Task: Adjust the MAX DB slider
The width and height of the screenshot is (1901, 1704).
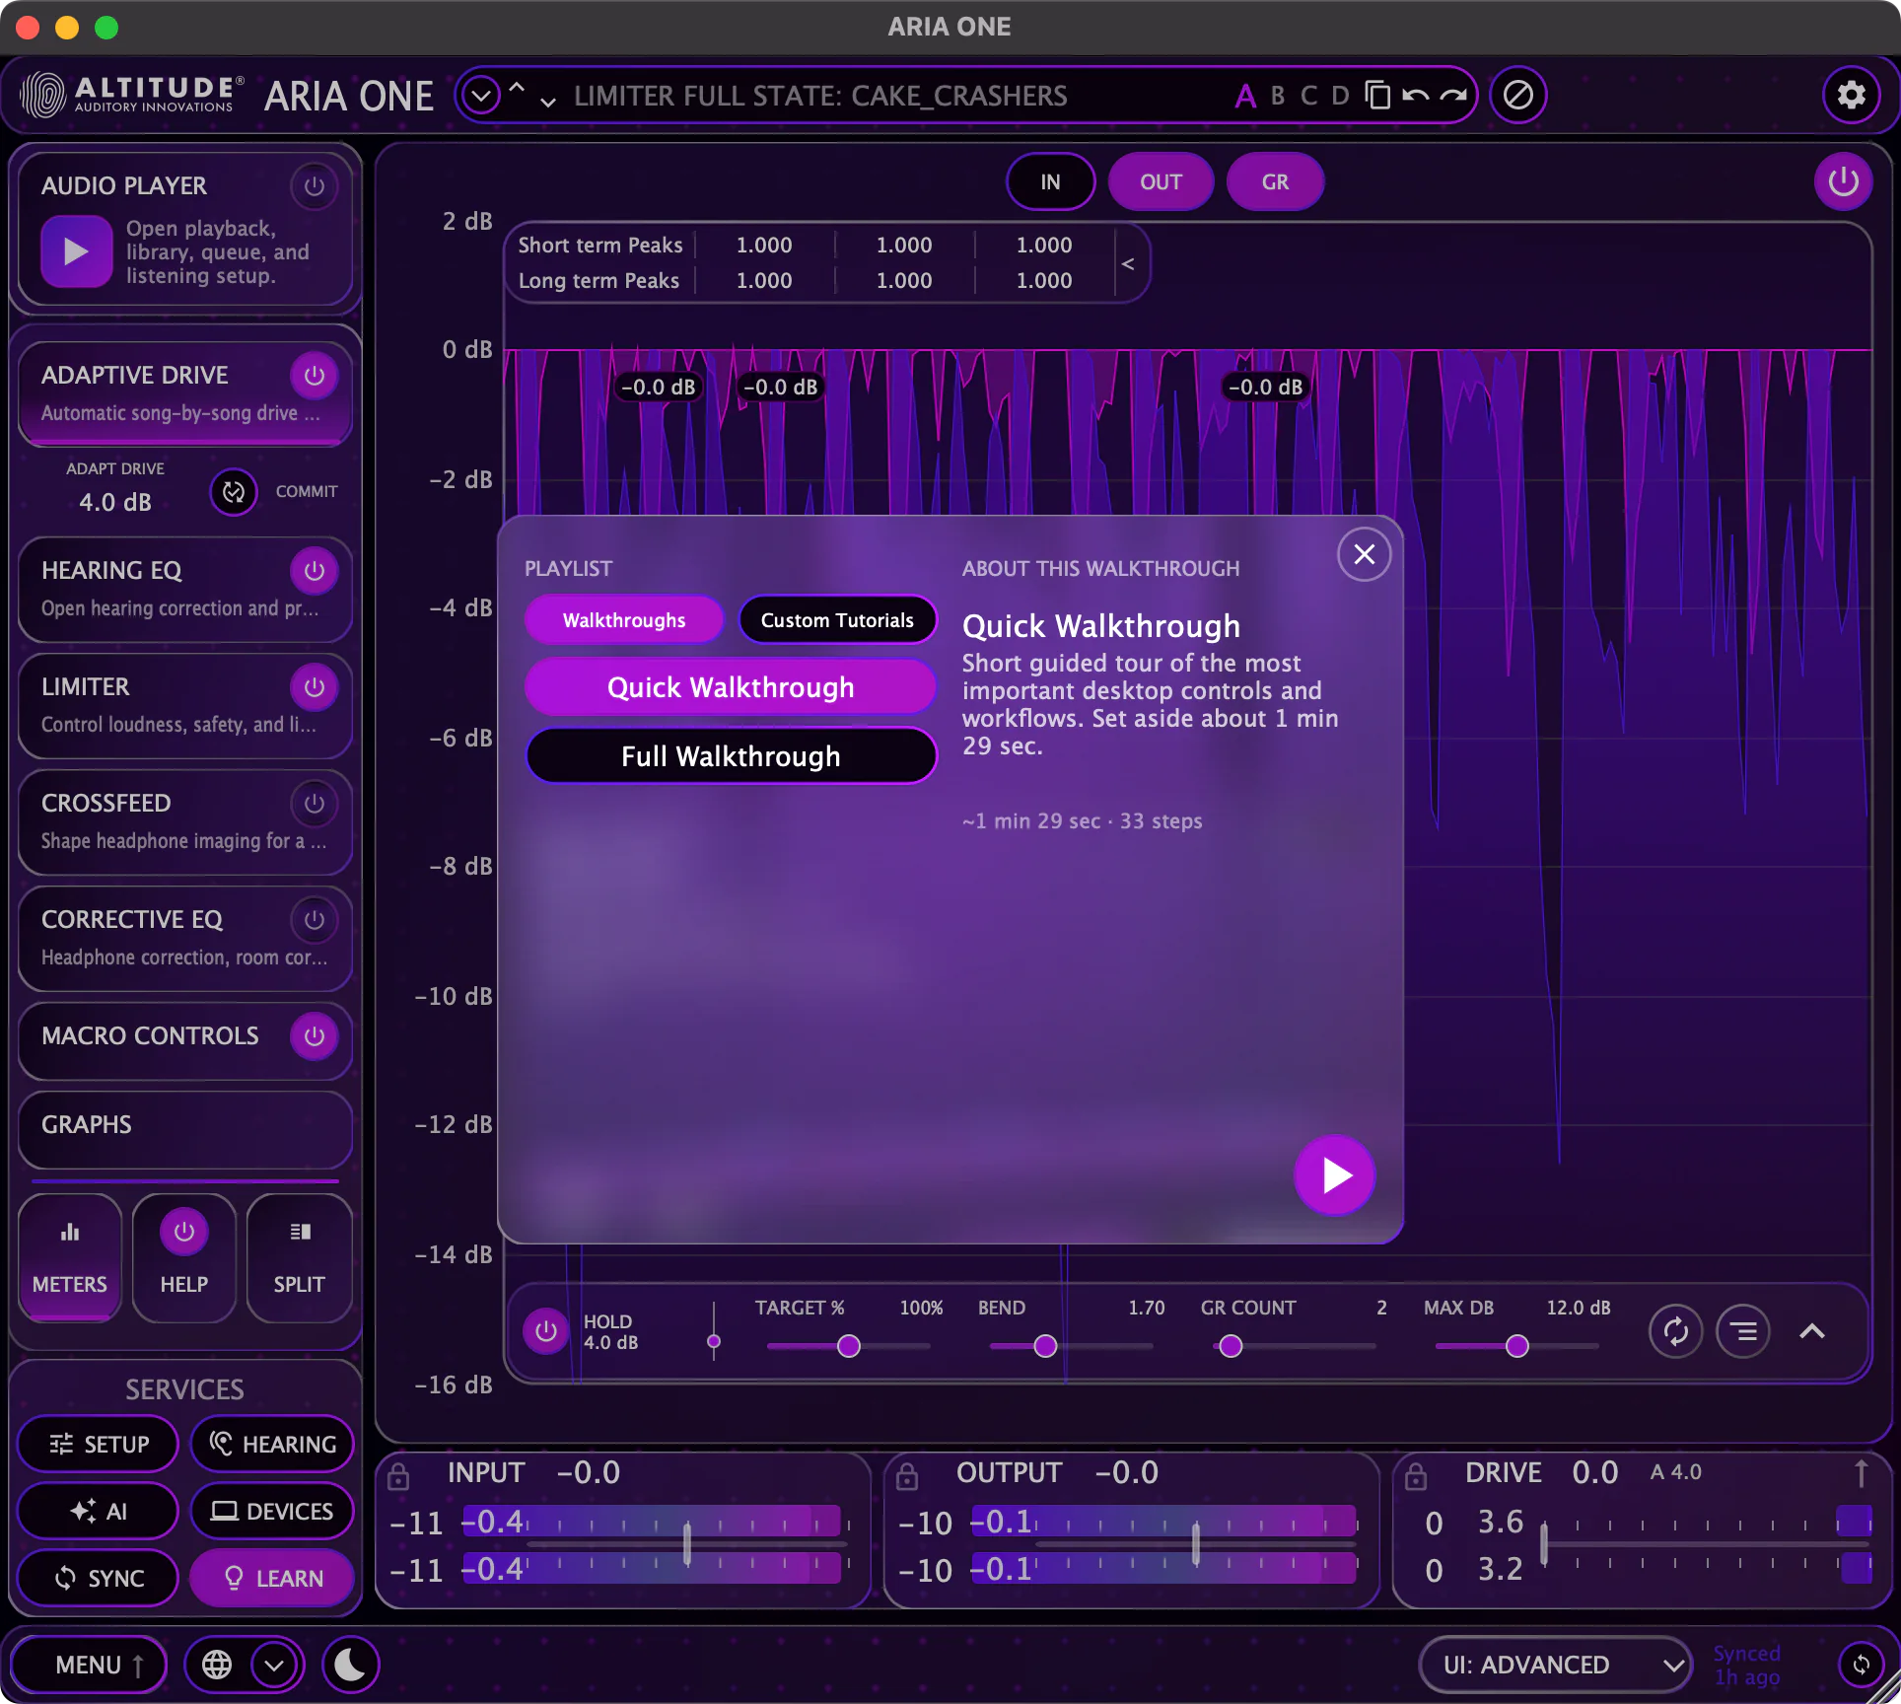Action: pyautogui.click(x=1517, y=1346)
